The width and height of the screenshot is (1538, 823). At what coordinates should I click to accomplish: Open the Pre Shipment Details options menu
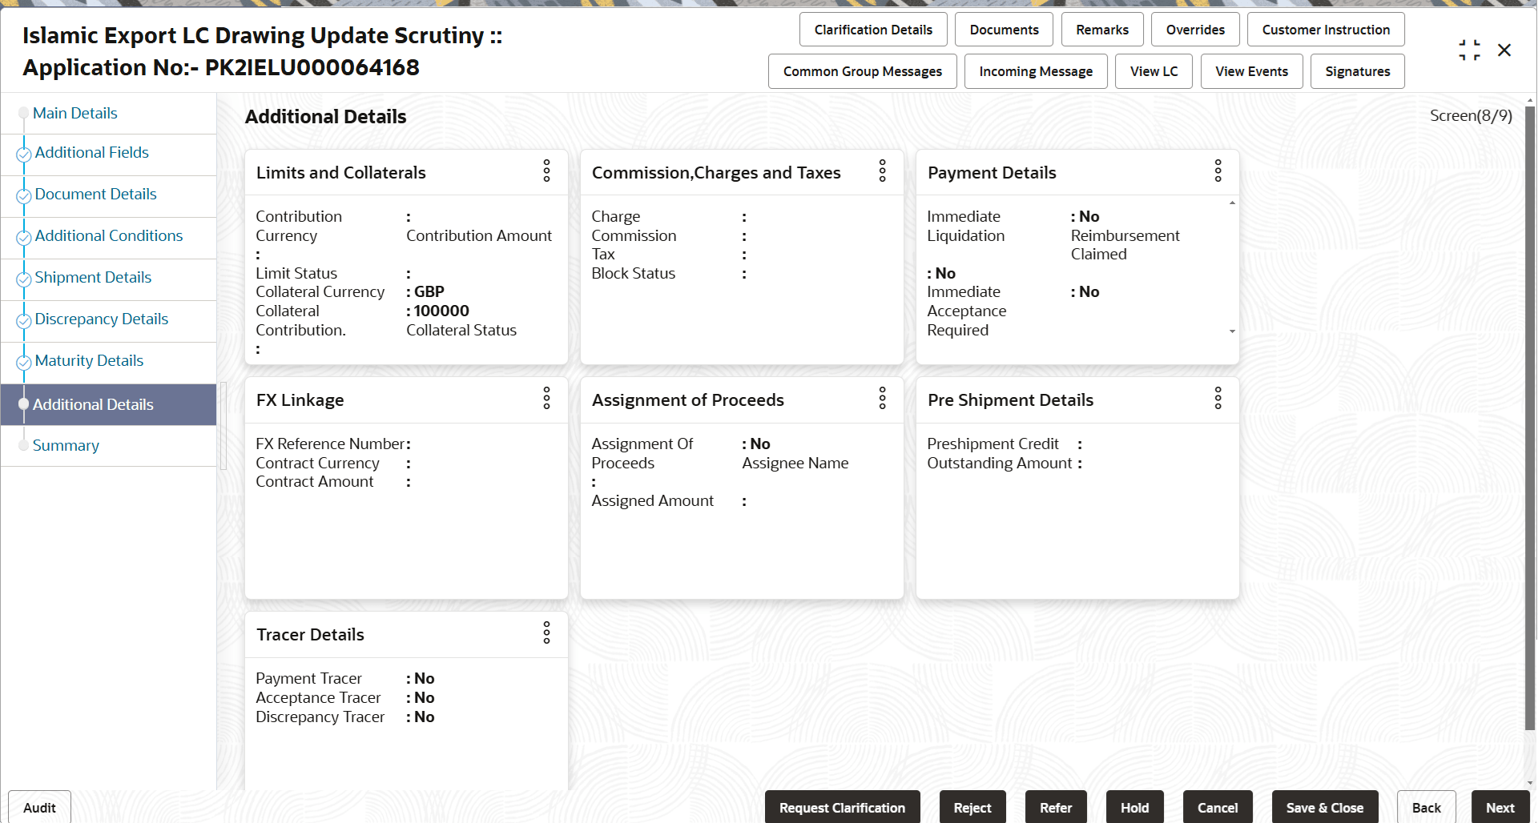[x=1218, y=399]
